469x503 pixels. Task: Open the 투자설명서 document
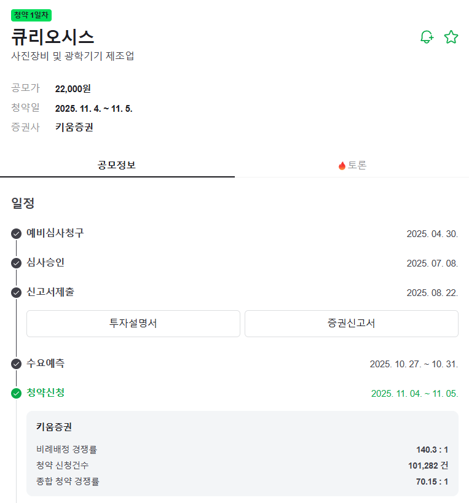tap(133, 324)
